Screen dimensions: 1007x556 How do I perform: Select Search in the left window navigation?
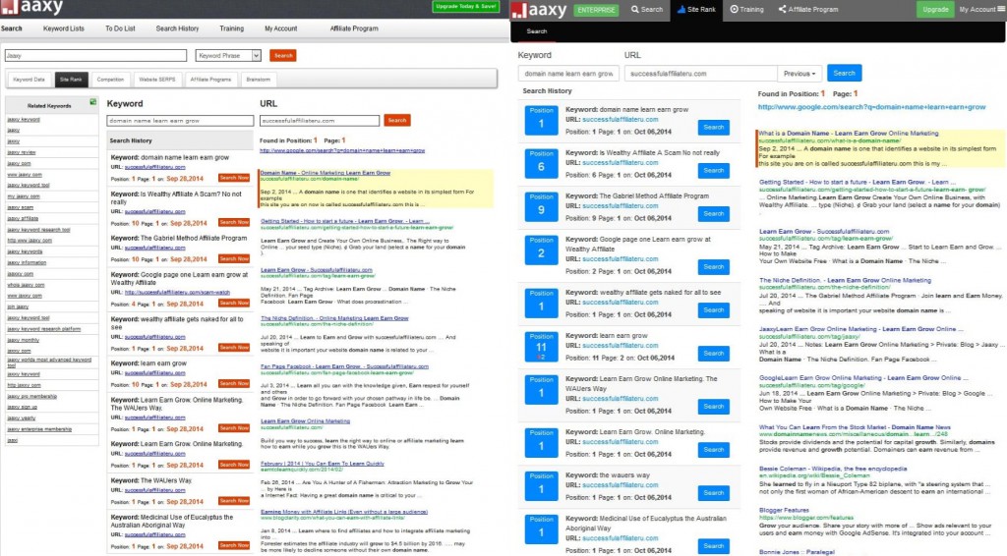(x=12, y=28)
